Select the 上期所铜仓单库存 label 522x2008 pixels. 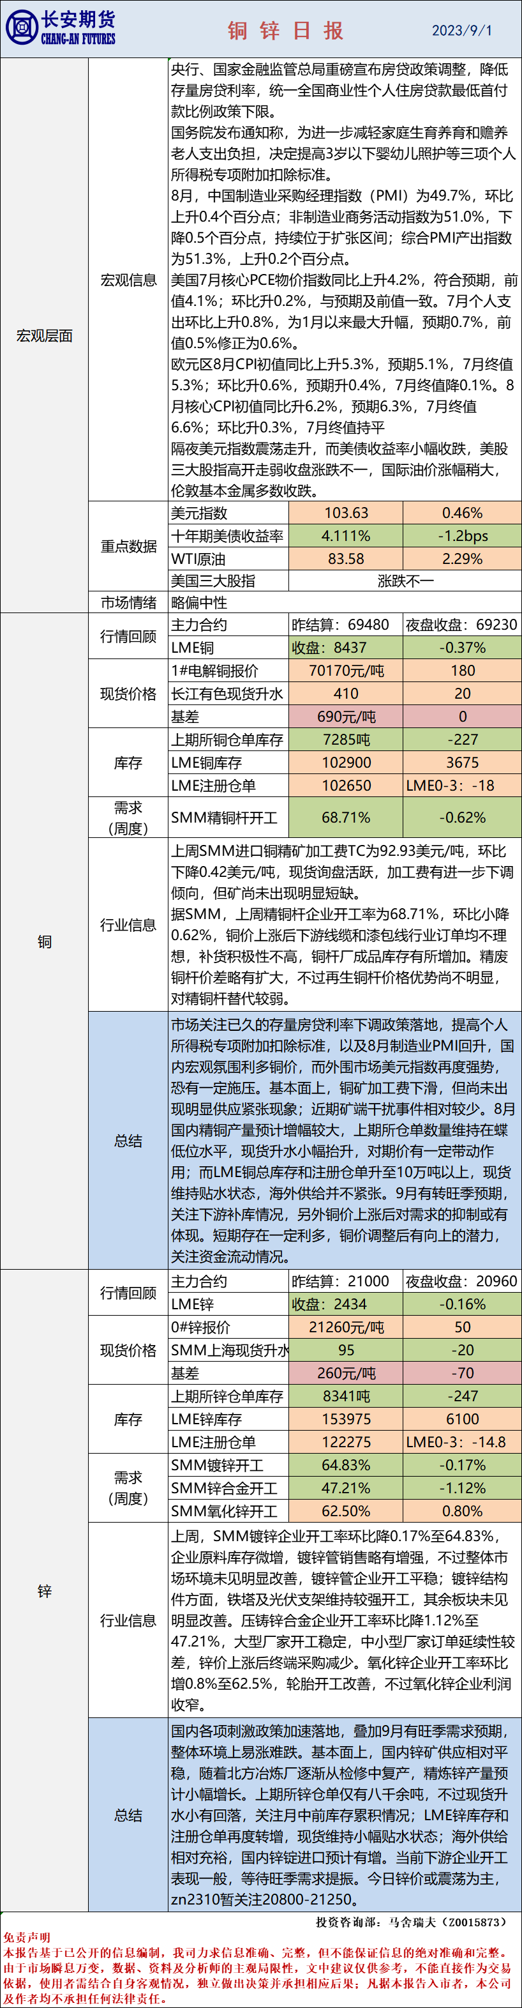point(228,740)
